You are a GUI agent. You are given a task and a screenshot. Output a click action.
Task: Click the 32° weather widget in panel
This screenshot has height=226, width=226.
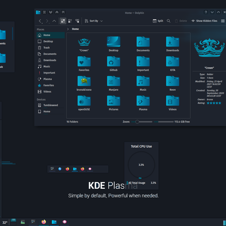(x=5, y=223)
